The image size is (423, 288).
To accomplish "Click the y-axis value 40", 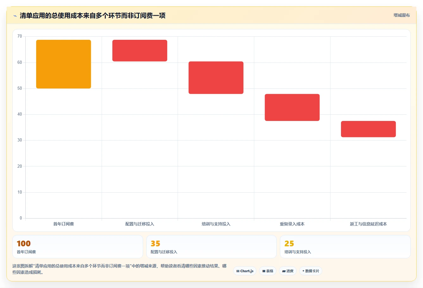I will (x=20, y=114).
